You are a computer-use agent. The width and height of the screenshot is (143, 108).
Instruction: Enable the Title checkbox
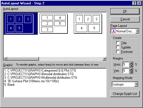click(118, 43)
